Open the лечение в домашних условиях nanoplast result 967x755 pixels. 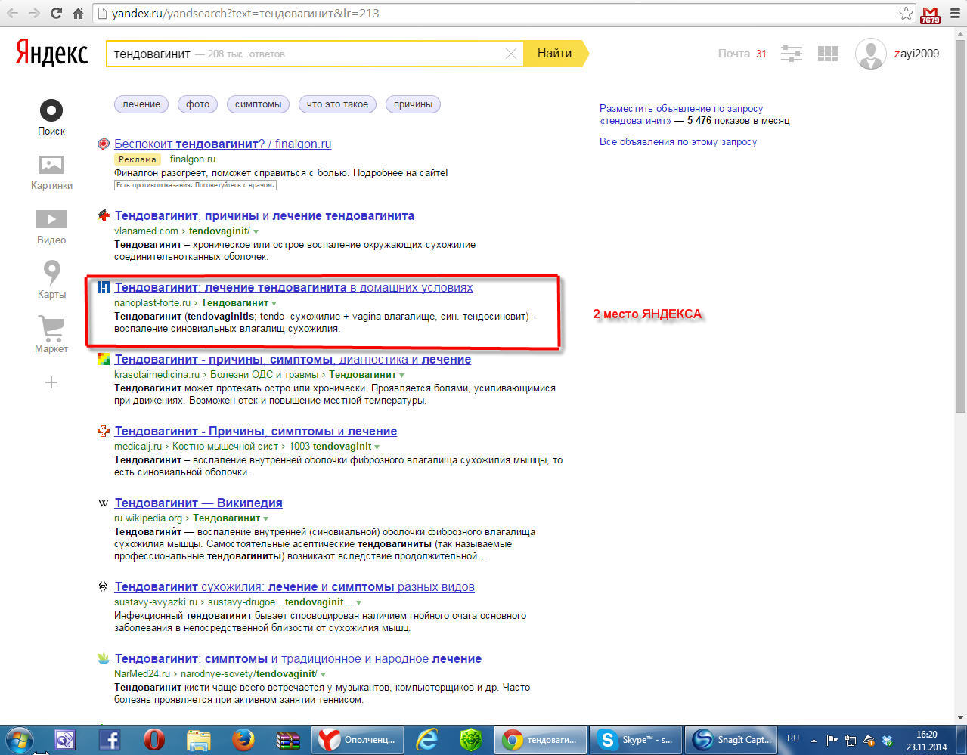[x=294, y=287]
